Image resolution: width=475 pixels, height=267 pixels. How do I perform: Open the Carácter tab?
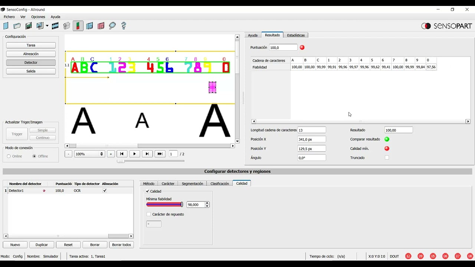tap(168, 184)
